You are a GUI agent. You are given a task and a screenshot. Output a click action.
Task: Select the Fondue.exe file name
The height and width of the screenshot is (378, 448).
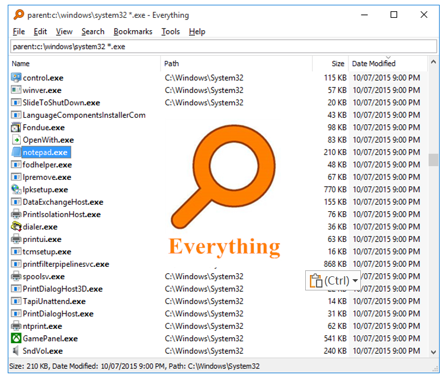[x=44, y=128]
